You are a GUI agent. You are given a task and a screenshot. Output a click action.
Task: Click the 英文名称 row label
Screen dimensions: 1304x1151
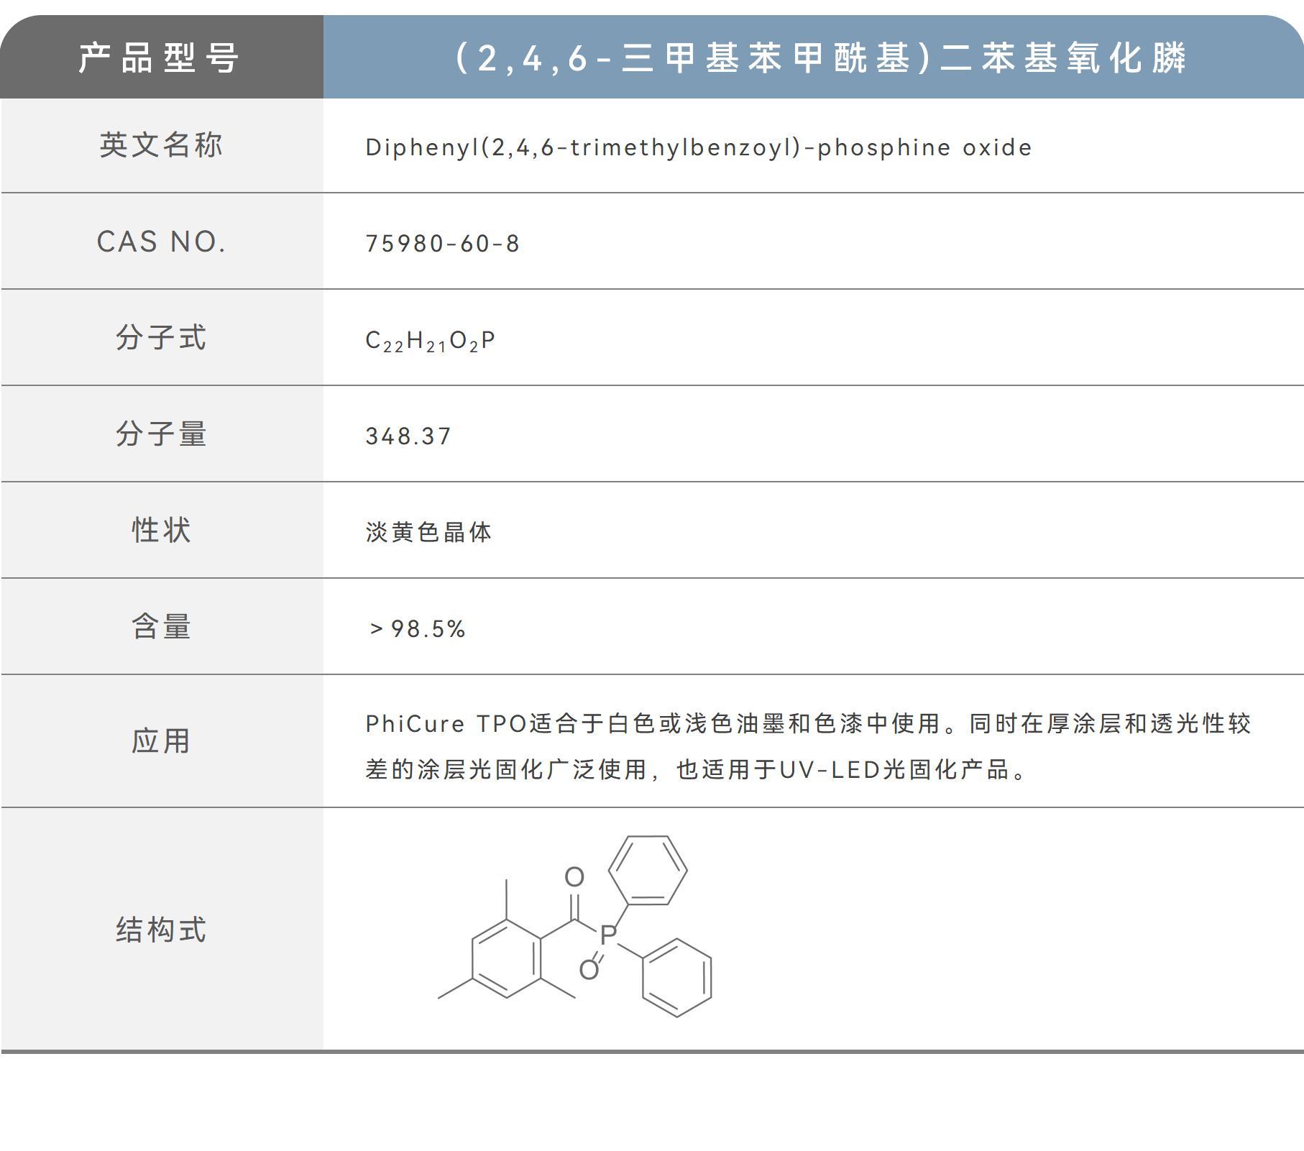pyautogui.click(x=162, y=146)
